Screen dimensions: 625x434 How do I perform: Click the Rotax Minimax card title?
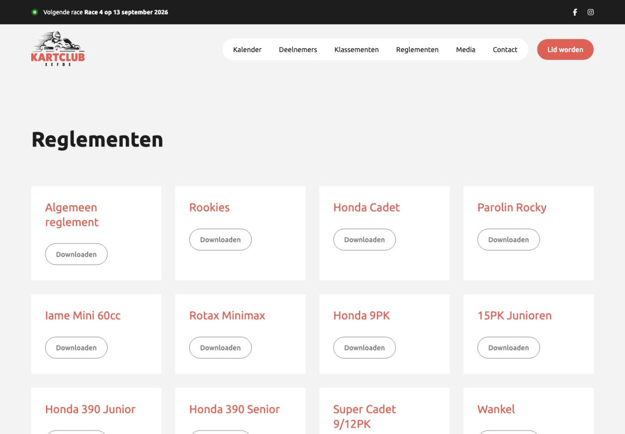point(227,315)
